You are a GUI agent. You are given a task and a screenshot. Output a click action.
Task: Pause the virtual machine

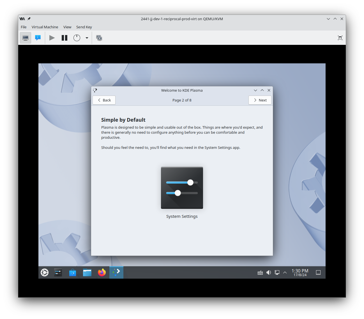click(64, 38)
